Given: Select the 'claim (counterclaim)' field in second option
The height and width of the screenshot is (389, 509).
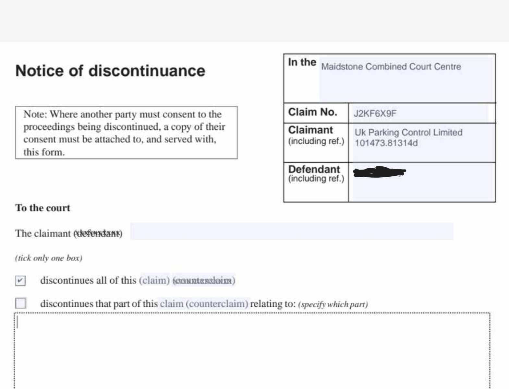Looking at the screenshot, I should (x=204, y=304).
